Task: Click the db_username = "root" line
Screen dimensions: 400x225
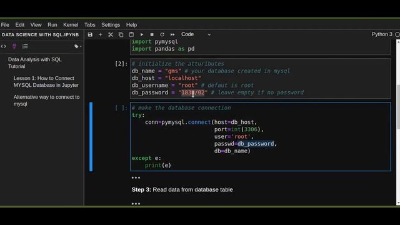Action: [164, 85]
